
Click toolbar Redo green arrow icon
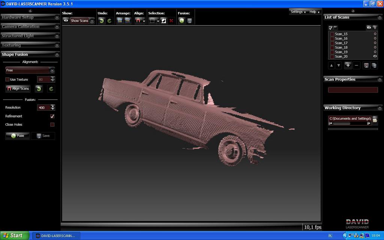(109, 21)
